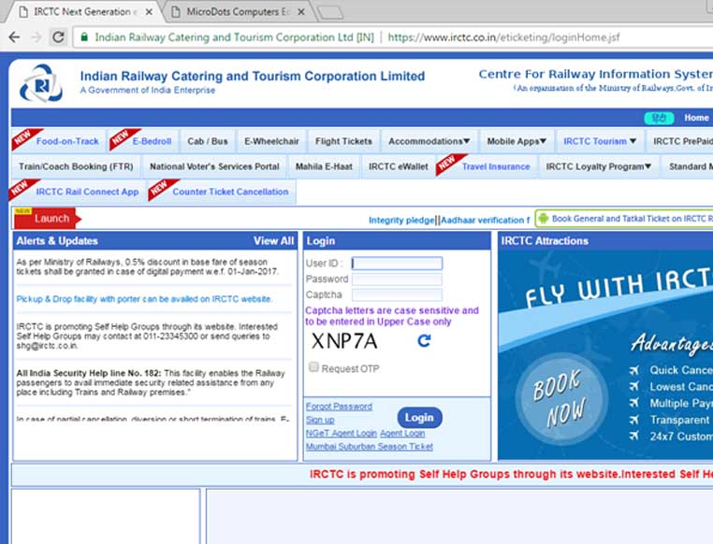
Task: Switch to the MicroDots Computers tab
Action: [239, 12]
